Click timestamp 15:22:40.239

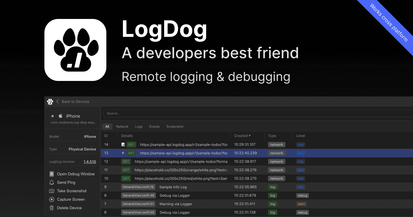click(x=245, y=153)
